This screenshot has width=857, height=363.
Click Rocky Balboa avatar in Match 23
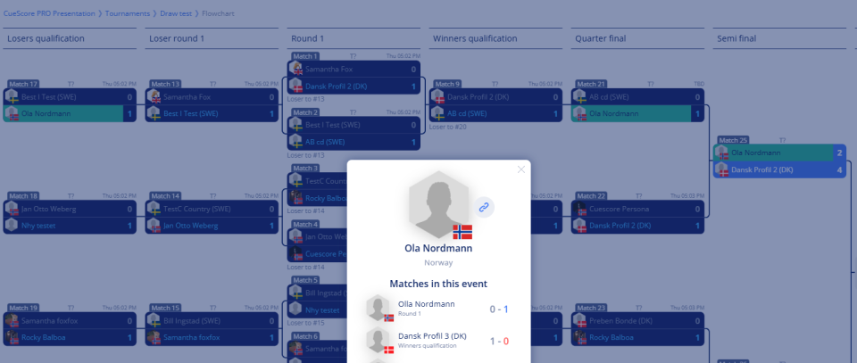tap(580, 338)
